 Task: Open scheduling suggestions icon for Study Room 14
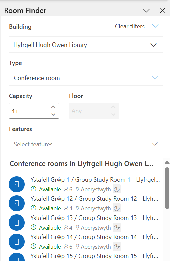pos(117,247)
